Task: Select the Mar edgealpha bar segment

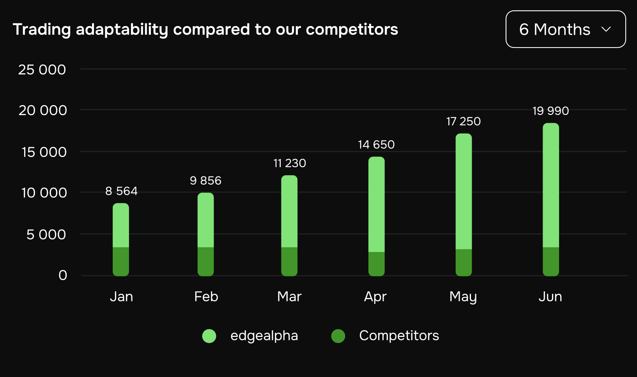Action: click(x=289, y=211)
